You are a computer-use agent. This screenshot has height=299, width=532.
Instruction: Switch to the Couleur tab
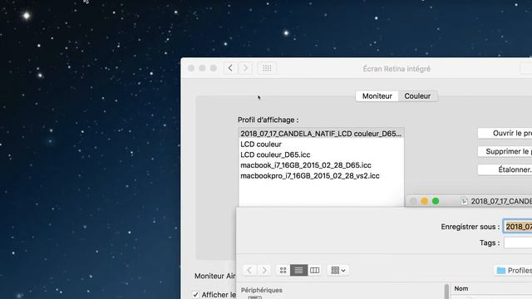(x=417, y=96)
